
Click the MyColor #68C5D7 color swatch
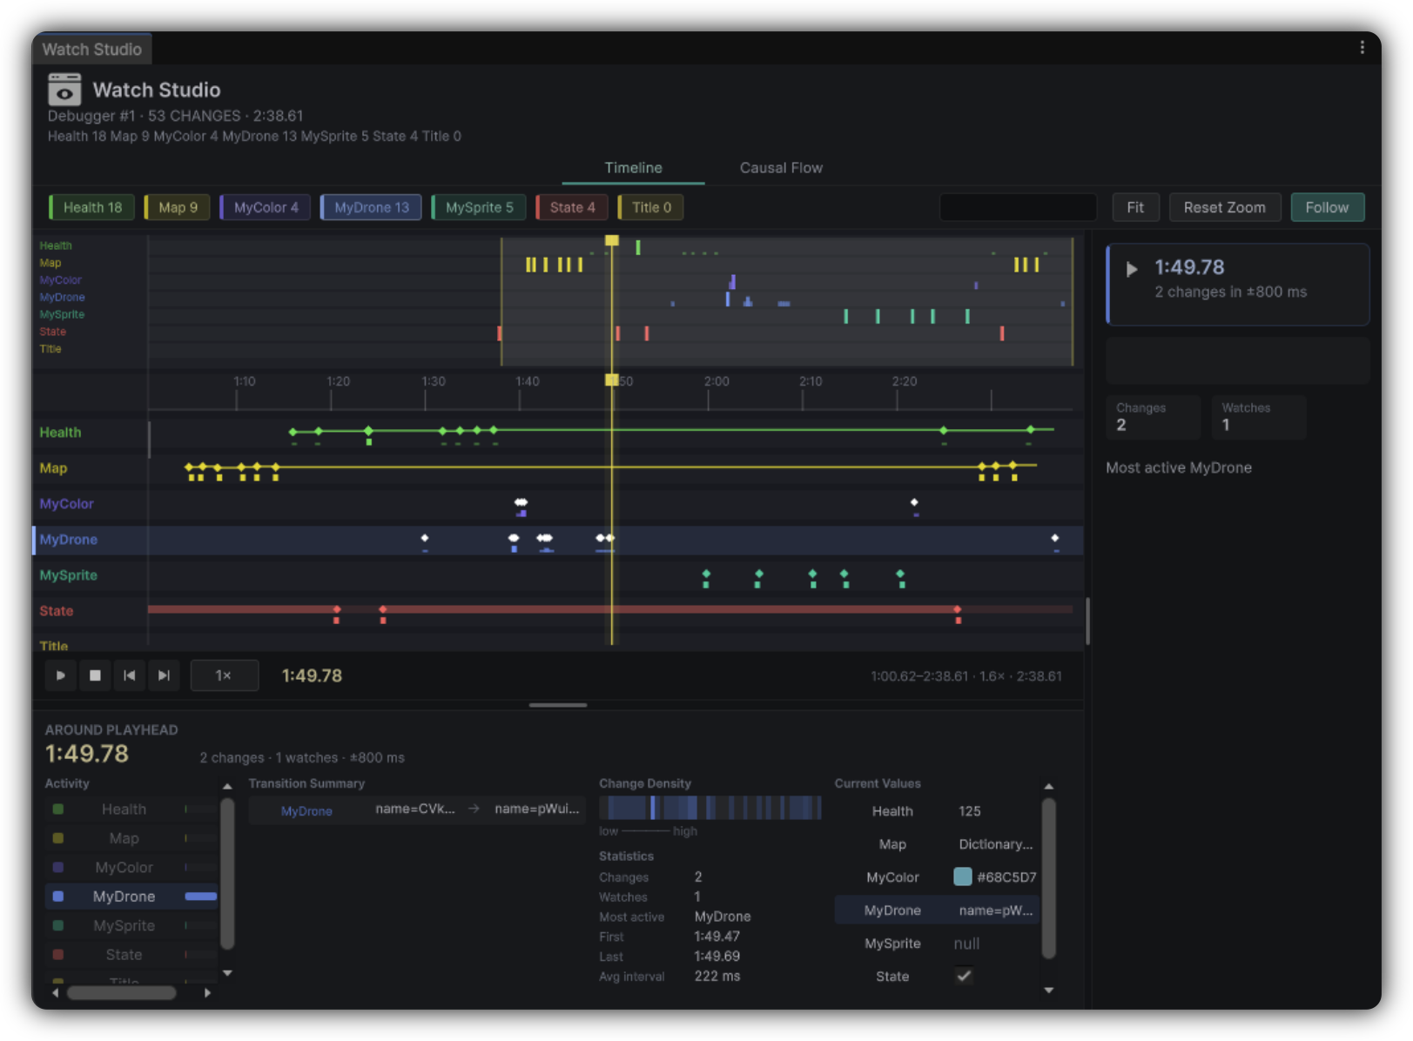[x=962, y=876]
